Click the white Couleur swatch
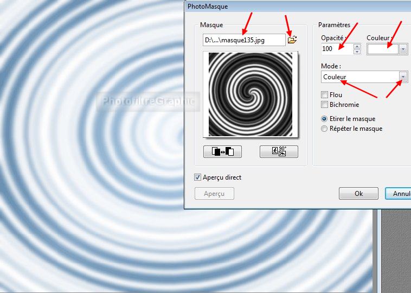 click(x=383, y=49)
